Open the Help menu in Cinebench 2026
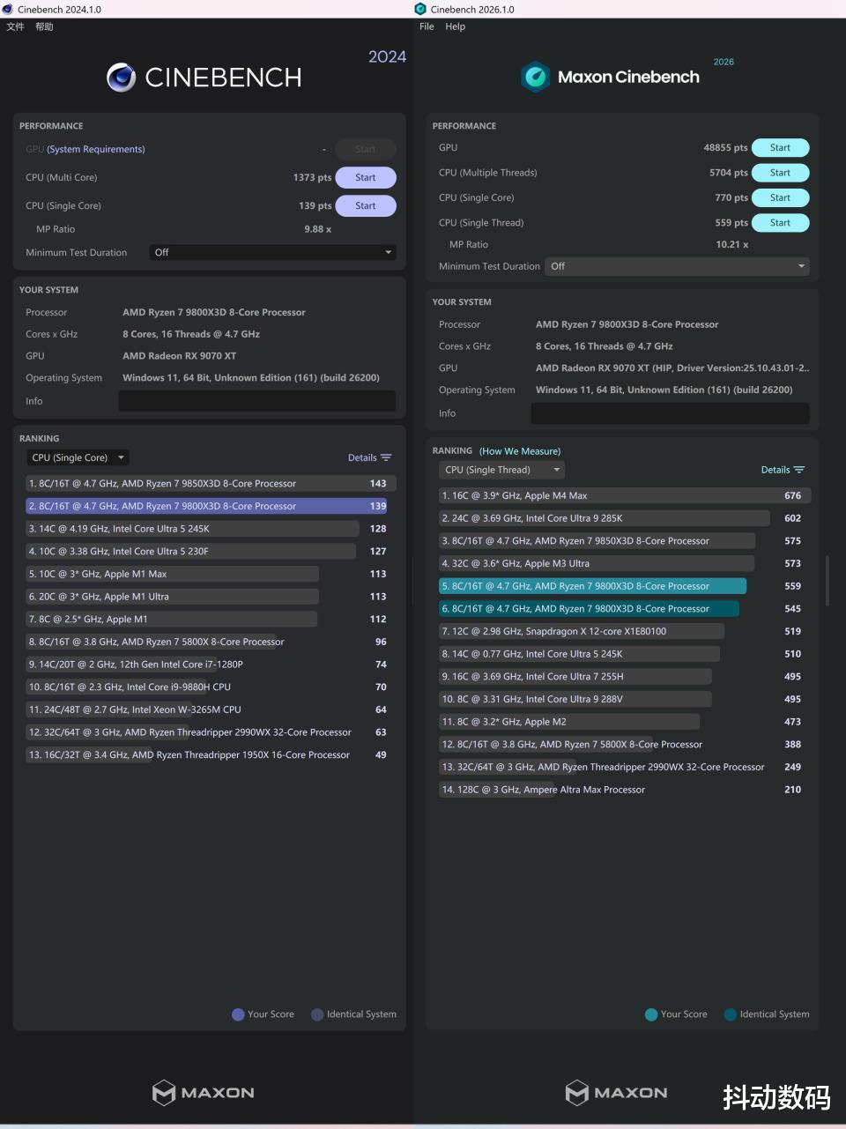Image resolution: width=846 pixels, height=1129 pixels. tap(455, 26)
